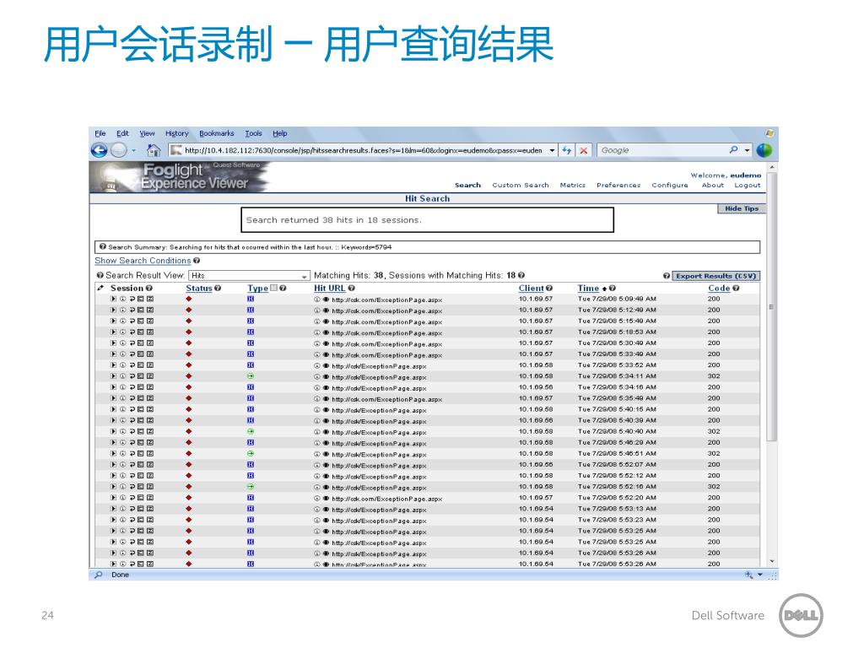864x648 pixels.
Task: Click help icon next to Show Search Conditions
Action: tap(197, 261)
